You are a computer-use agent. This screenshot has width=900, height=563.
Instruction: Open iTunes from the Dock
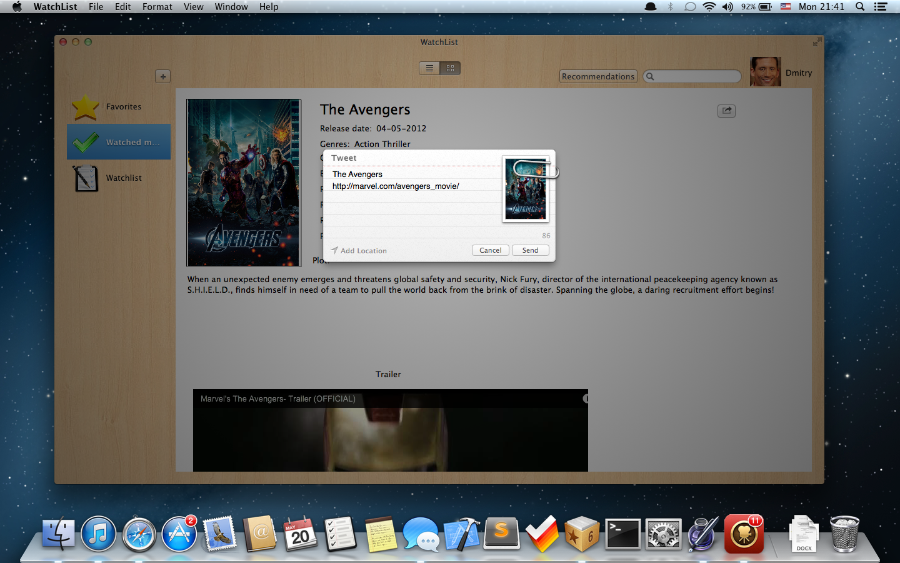(x=99, y=535)
